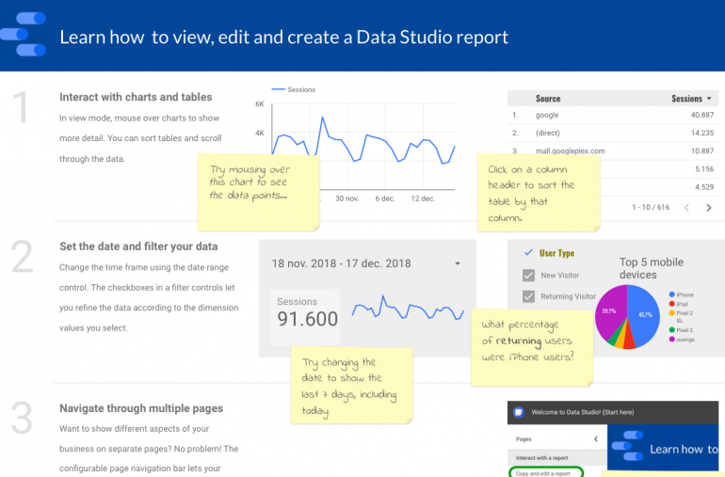The height and width of the screenshot is (477, 725).
Task: Click sticky note about returning iPhone users
Action: [532, 347]
